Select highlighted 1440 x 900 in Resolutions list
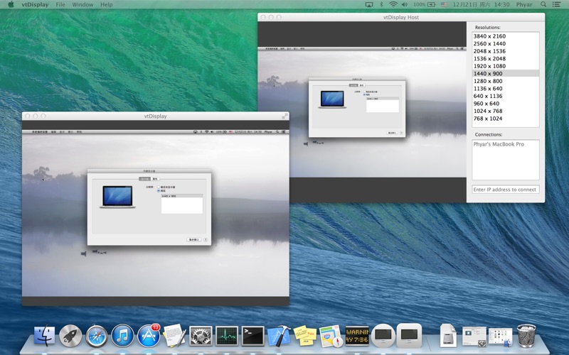569x355 pixels. [x=506, y=74]
